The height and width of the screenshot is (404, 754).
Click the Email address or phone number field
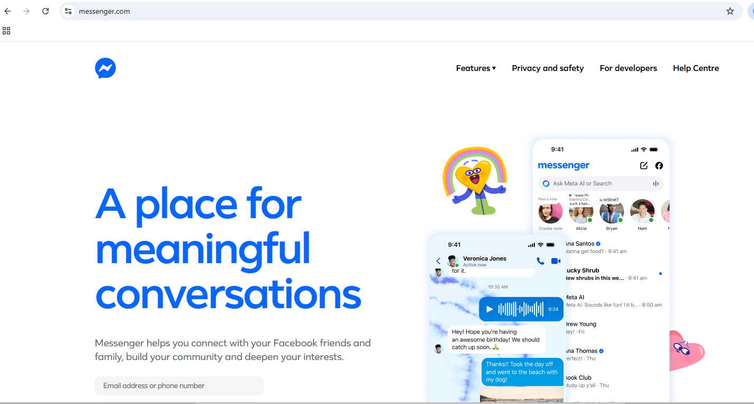pyautogui.click(x=179, y=386)
